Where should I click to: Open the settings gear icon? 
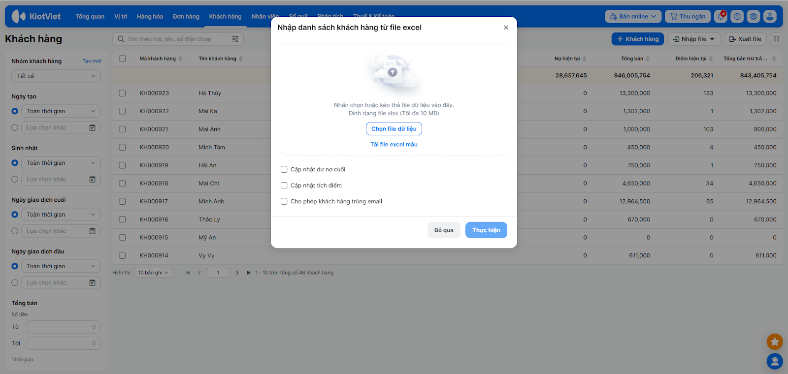click(x=754, y=16)
